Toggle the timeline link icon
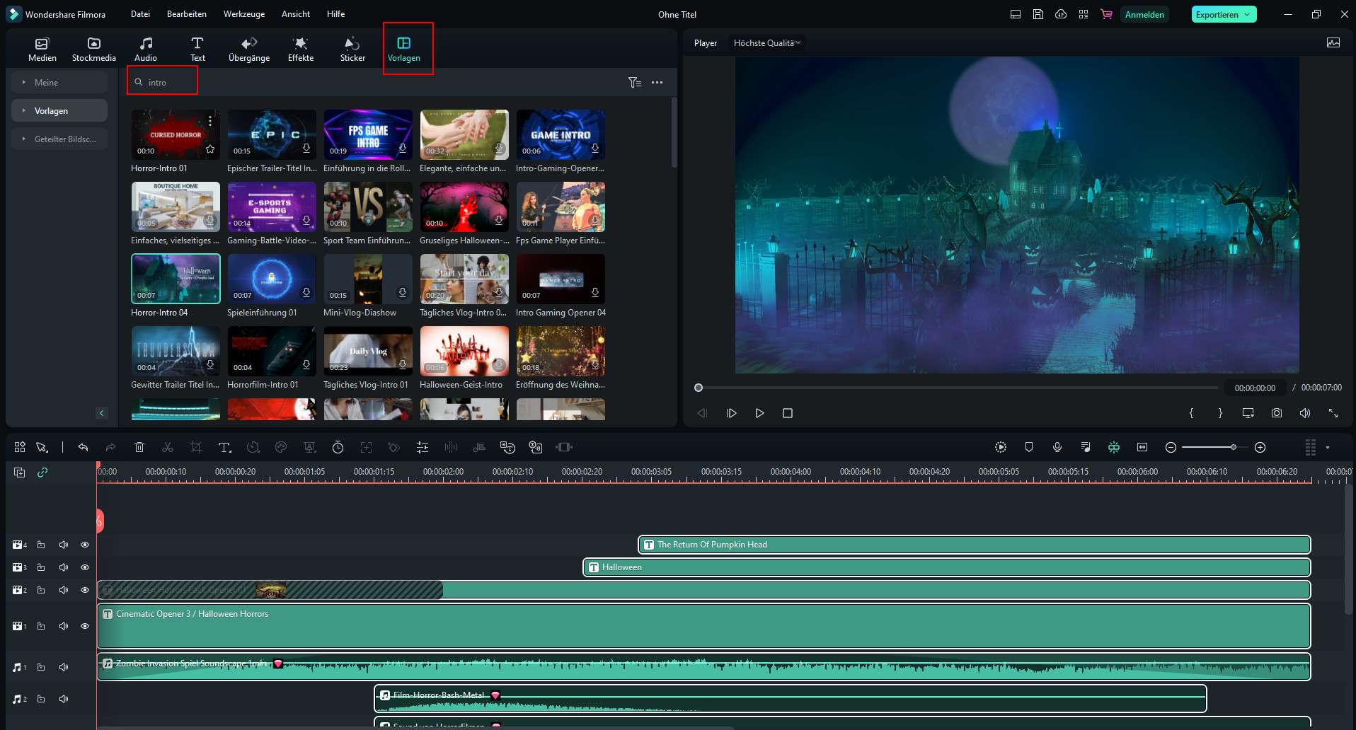The image size is (1356, 730). point(42,472)
